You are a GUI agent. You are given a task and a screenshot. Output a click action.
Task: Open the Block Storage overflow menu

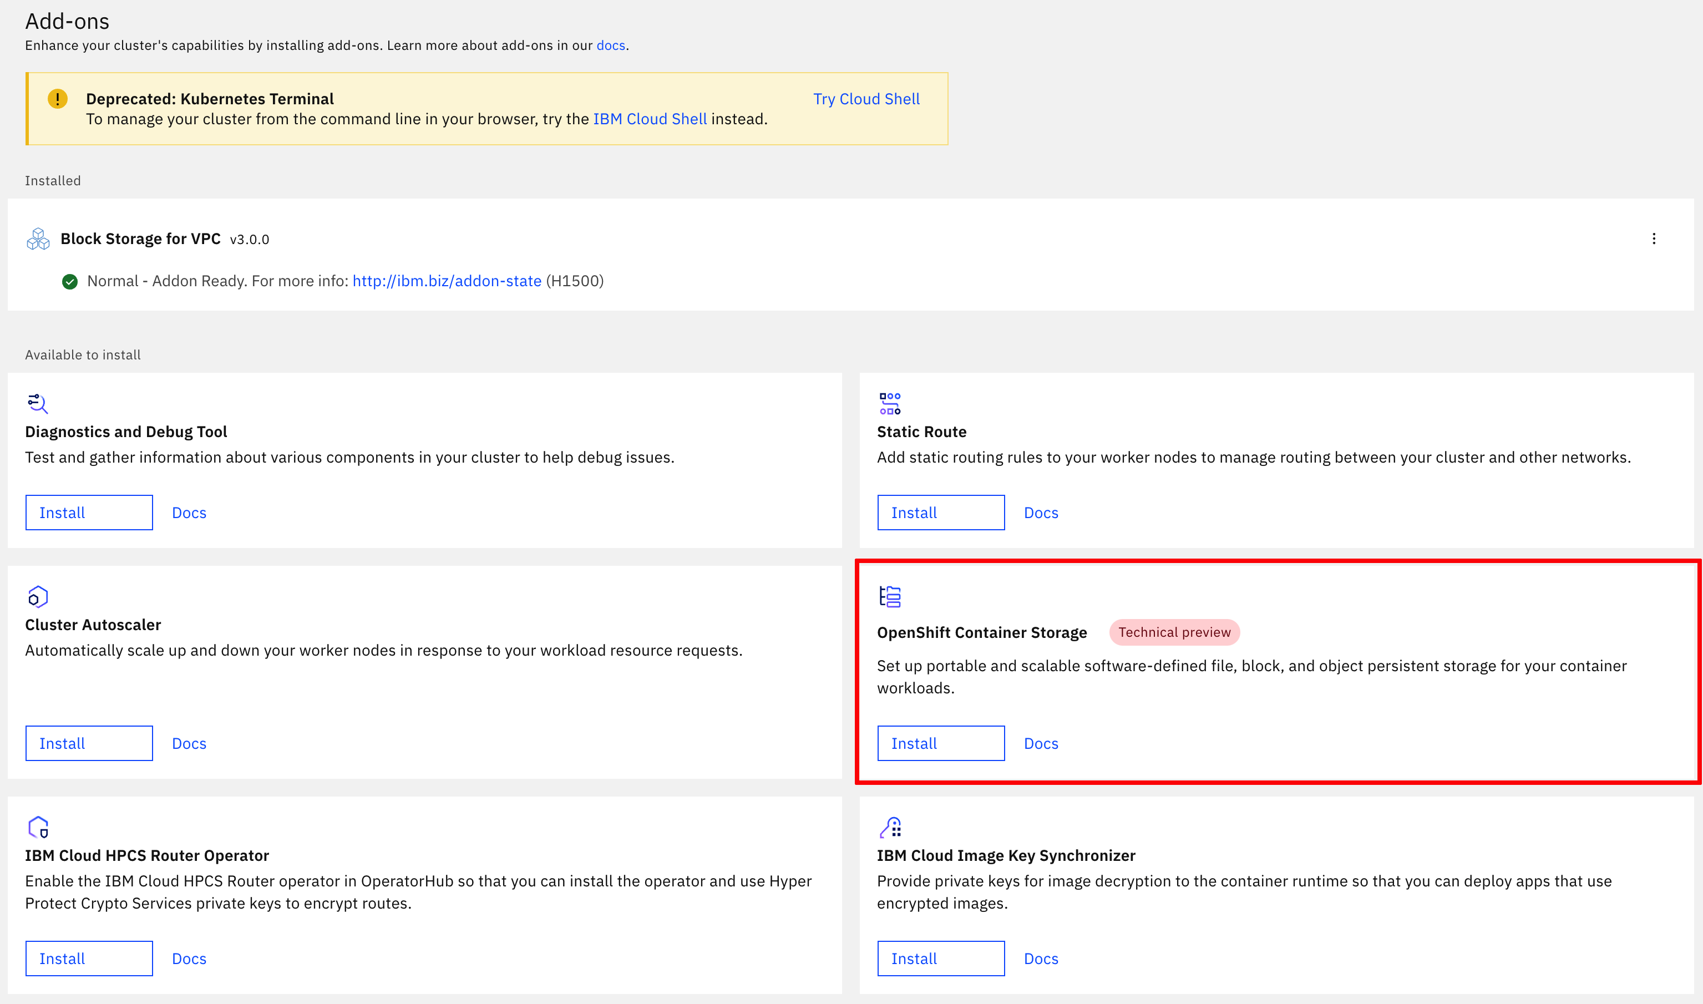[x=1654, y=239]
